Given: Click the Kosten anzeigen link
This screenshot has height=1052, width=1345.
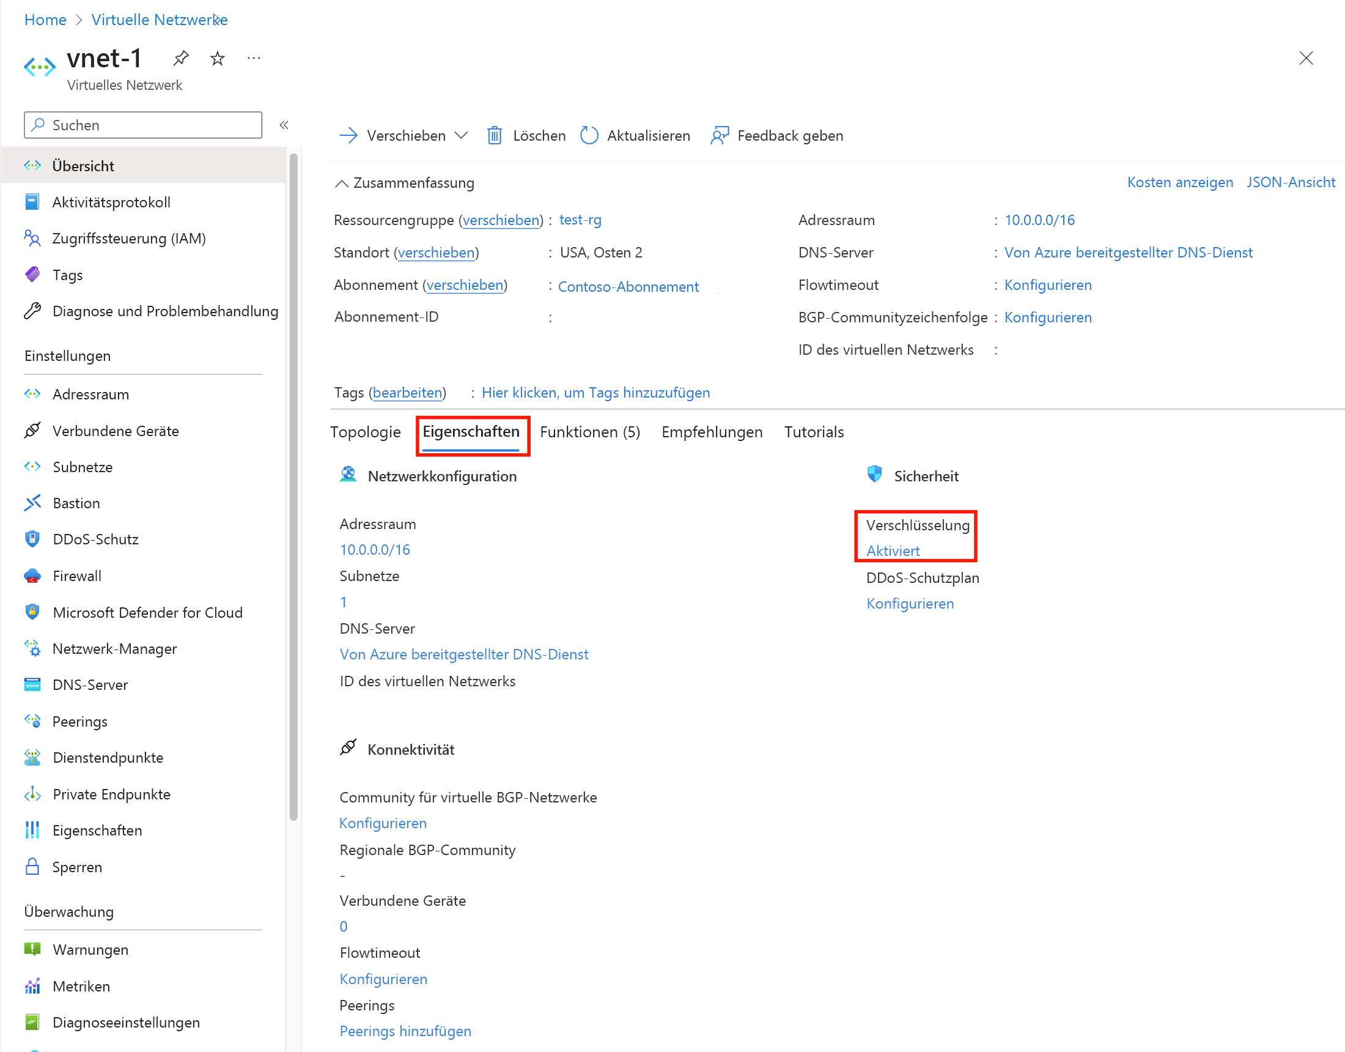Looking at the screenshot, I should click(1179, 182).
